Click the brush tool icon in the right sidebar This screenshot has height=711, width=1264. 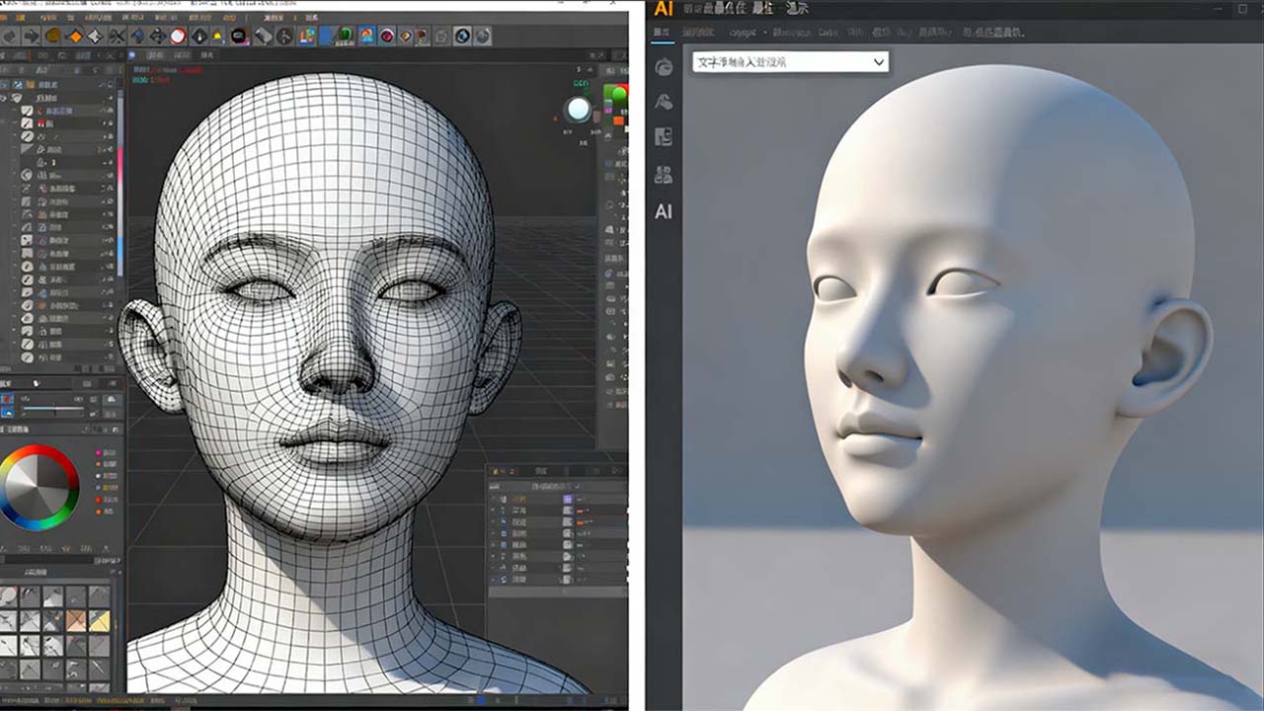pyautogui.click(x=664, y=102)
